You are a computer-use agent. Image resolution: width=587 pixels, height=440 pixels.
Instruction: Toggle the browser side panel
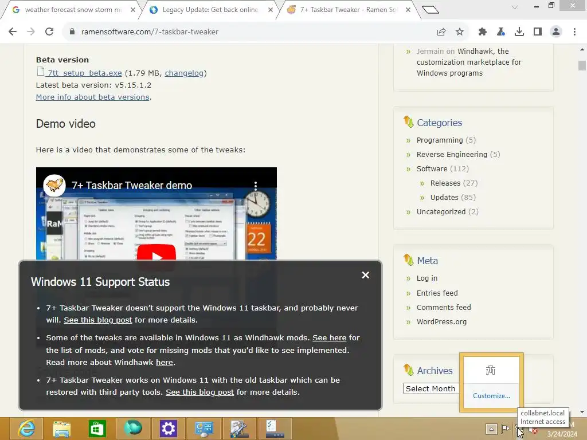(x=538, y=32)
